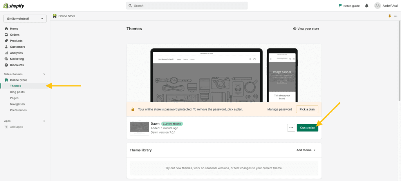
Task: Click the Current theme badge
Action: (x=172, y=124)
